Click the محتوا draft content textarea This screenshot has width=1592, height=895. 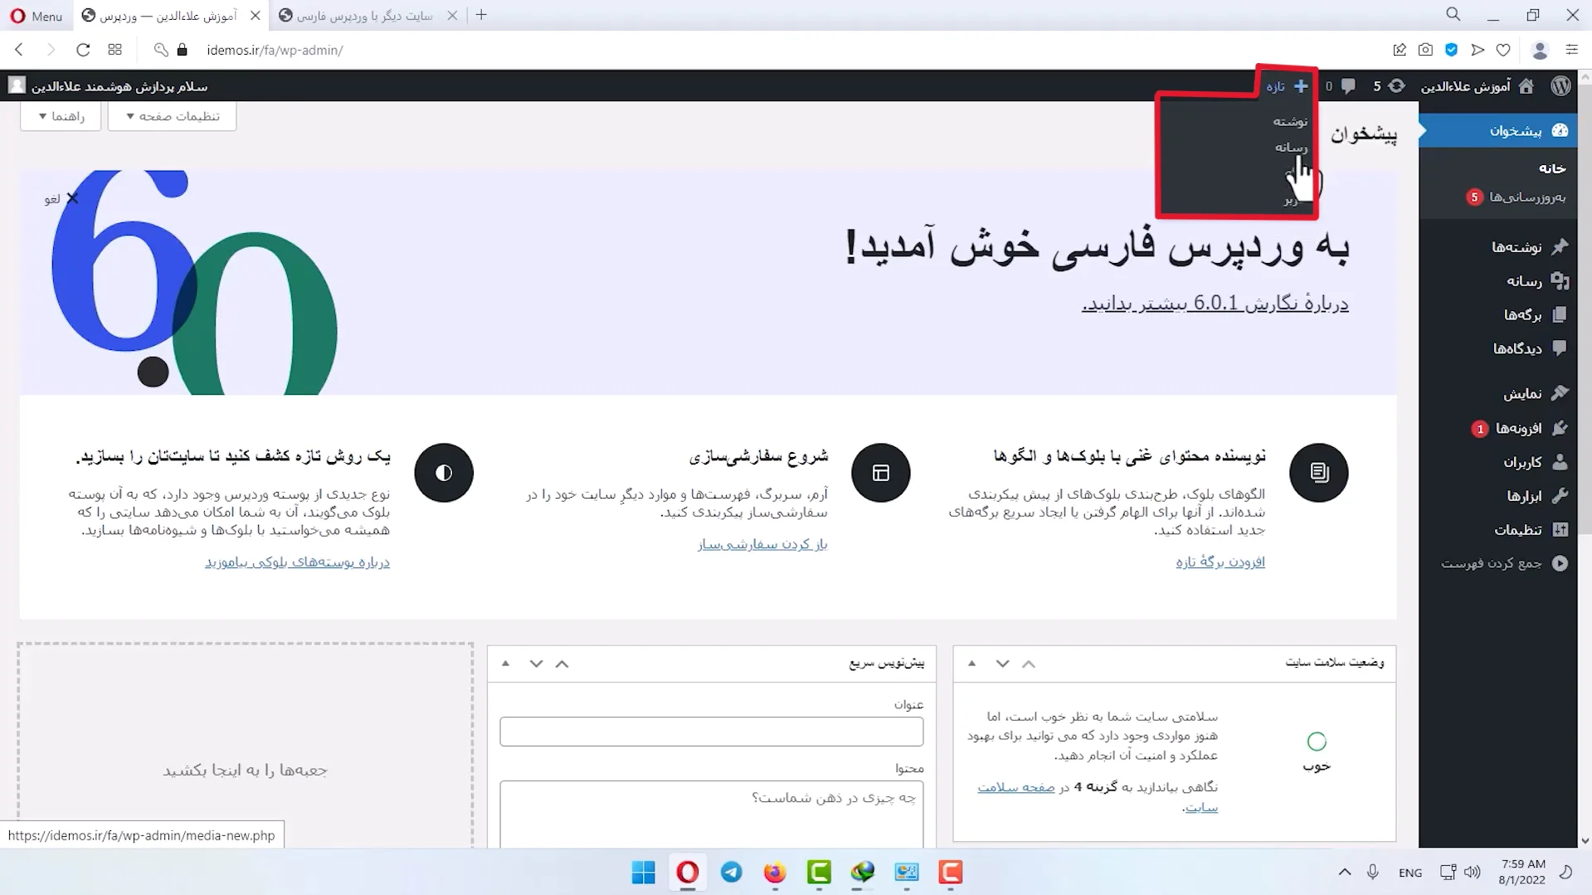711,814
